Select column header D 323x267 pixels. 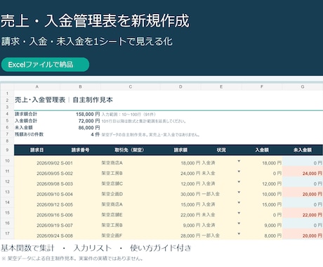(180, 87)
